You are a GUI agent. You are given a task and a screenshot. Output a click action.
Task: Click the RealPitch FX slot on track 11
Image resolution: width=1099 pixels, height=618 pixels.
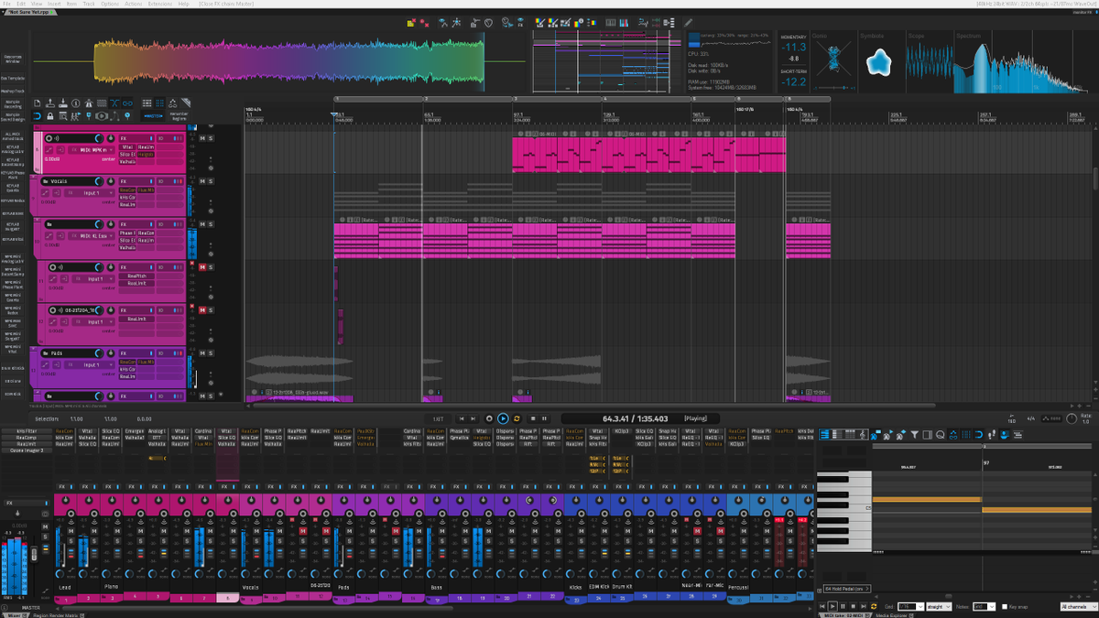(136, 276)
